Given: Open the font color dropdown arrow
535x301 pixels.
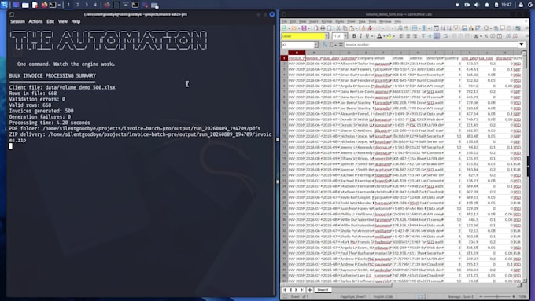Looking at the screenshot, I should click(x=383, y=36).
